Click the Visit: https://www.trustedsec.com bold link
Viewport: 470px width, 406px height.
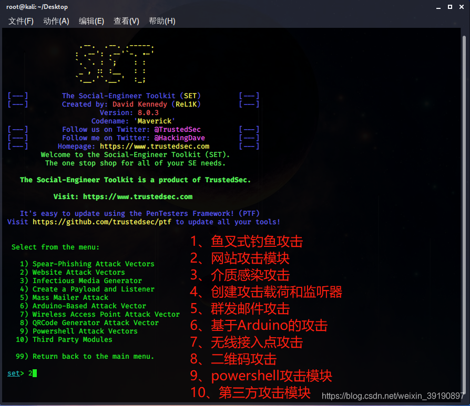(x=123, y=197)
